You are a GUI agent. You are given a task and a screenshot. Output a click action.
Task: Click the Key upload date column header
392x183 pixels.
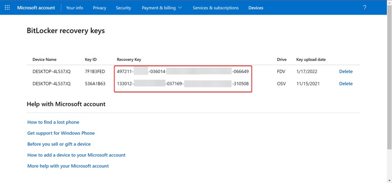pos(311,60)
